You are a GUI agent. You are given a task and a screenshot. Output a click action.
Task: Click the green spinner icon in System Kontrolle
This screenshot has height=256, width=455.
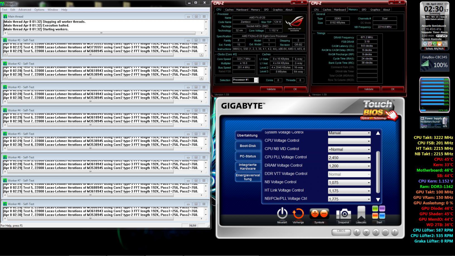click(435, 44)
